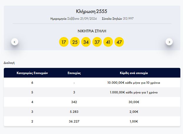Select the yellow ball numbered 25

[75, 42]
